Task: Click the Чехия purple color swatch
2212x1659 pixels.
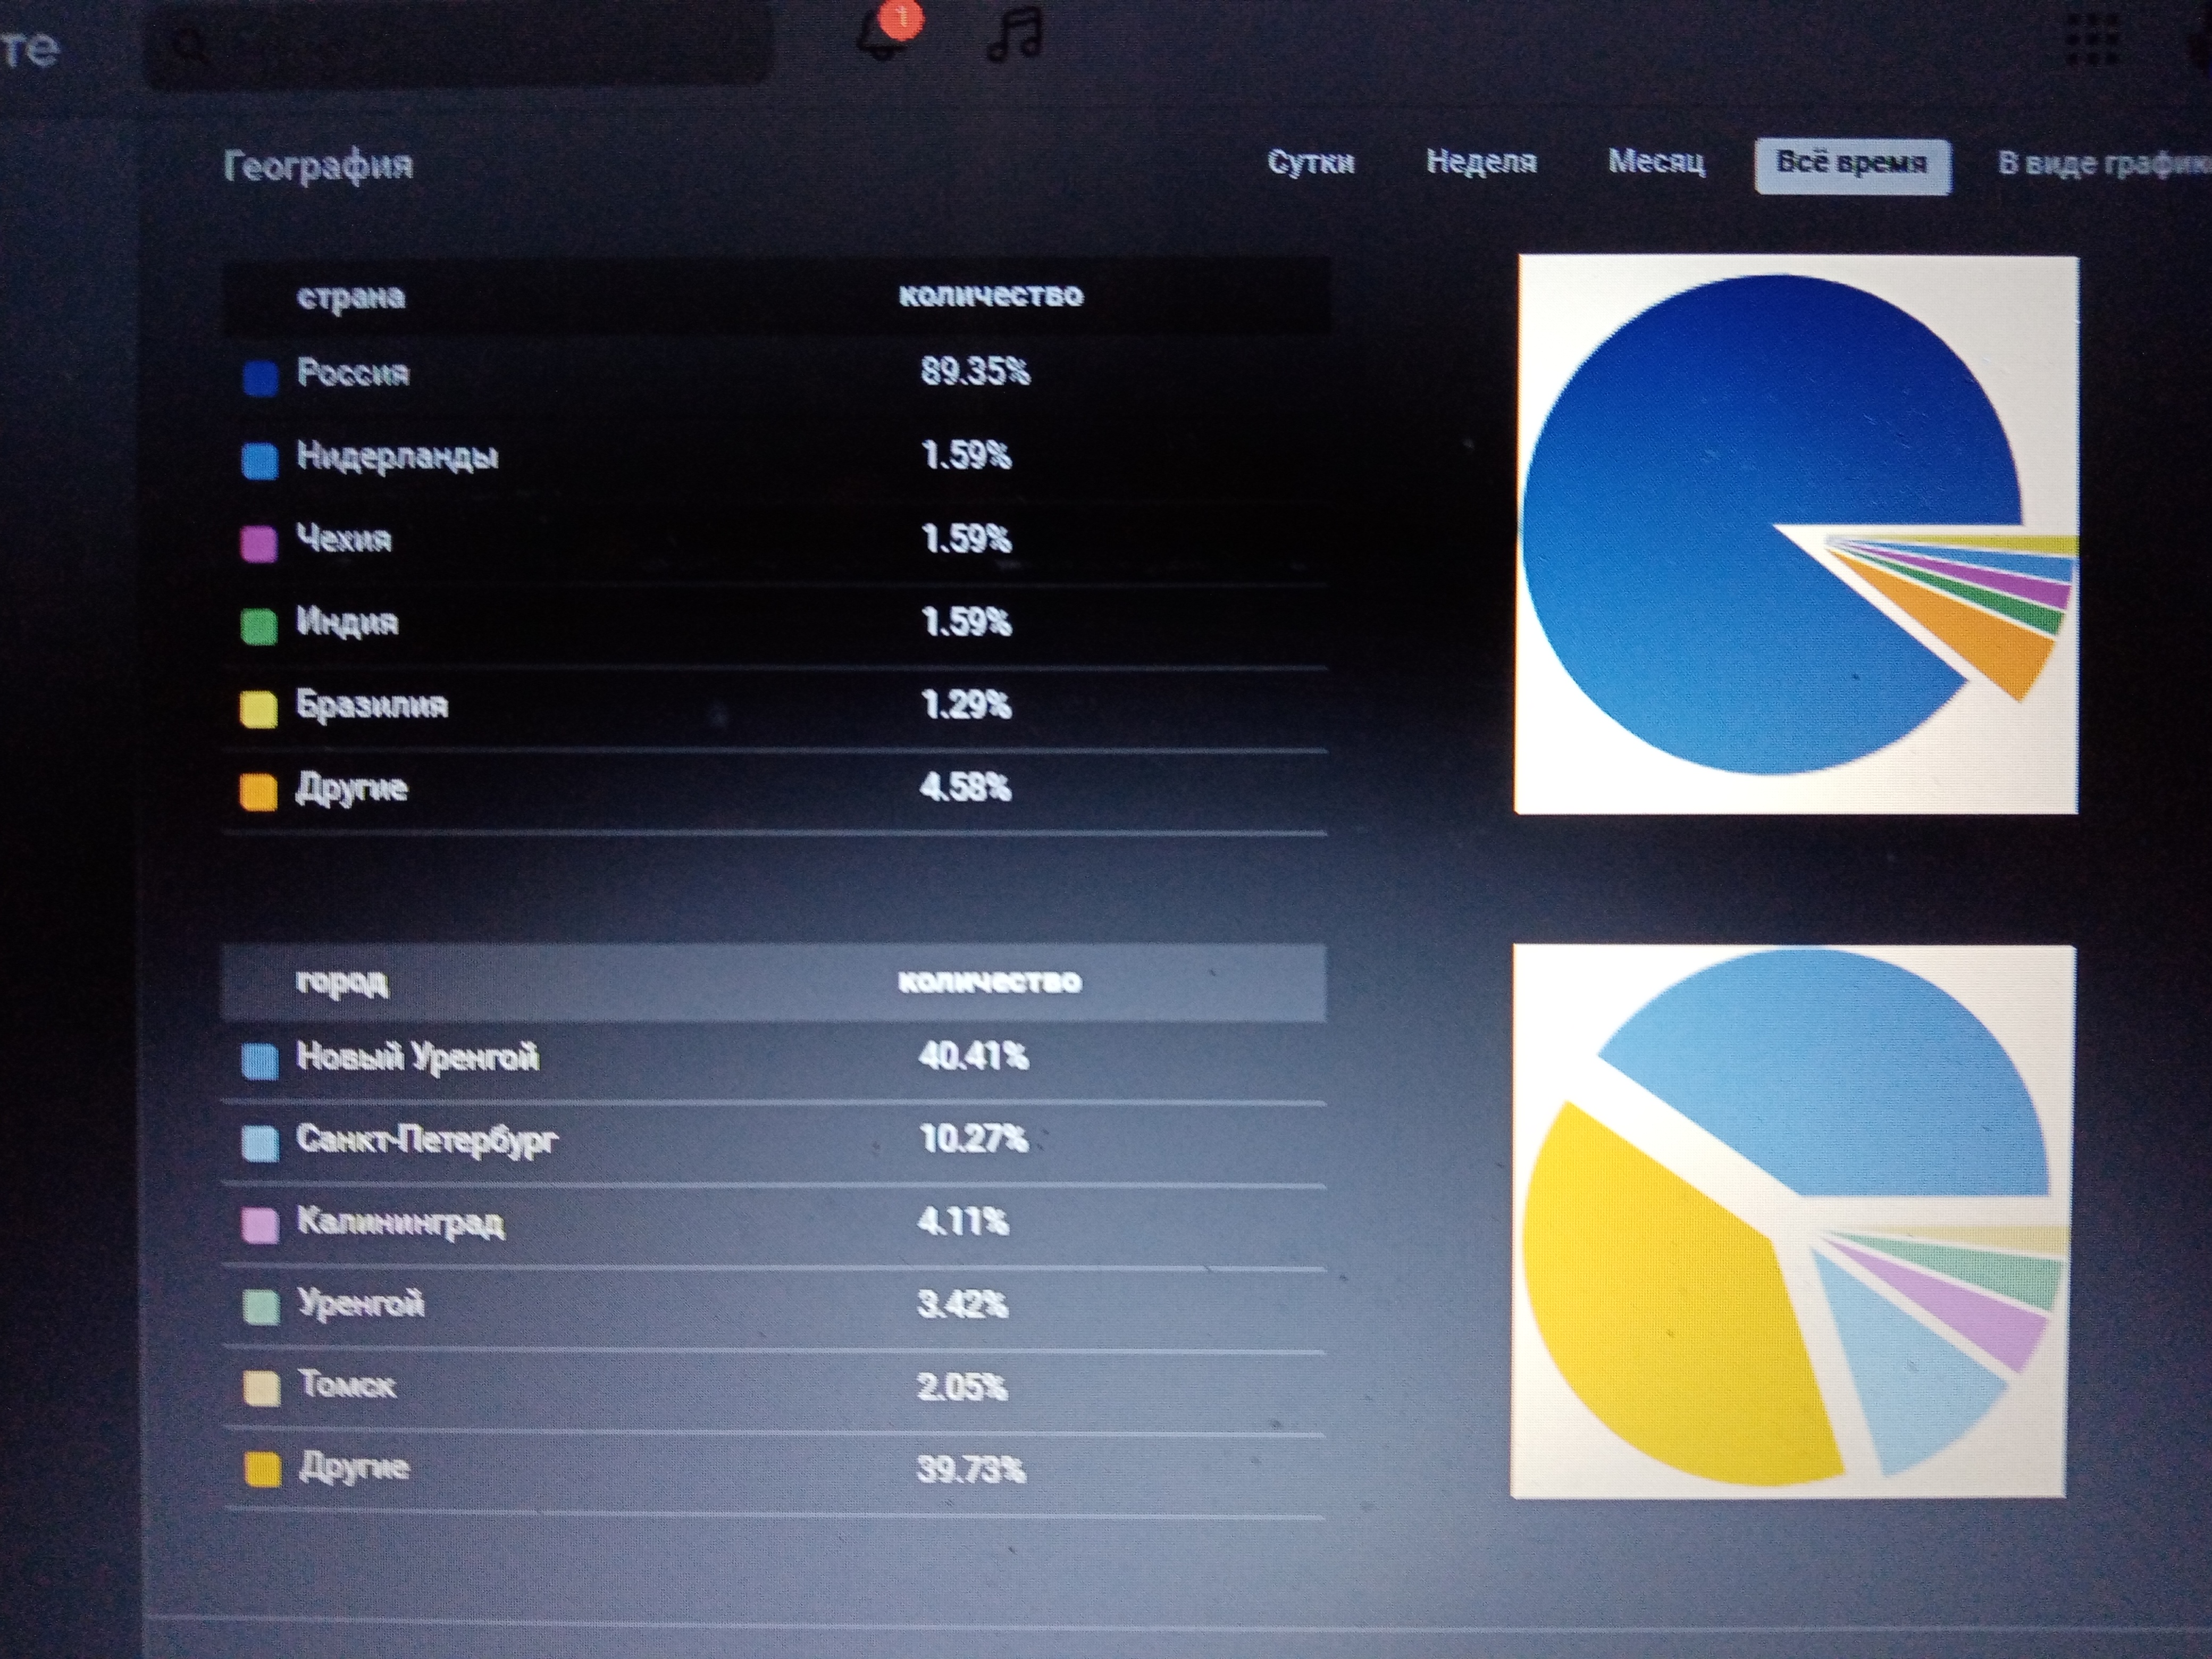Action: click(x=259, y=544)
